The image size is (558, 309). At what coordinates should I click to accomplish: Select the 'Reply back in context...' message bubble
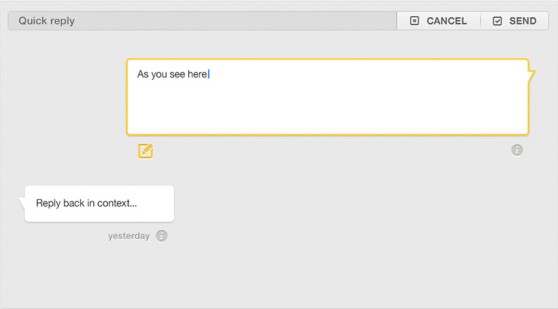point(99,203)
